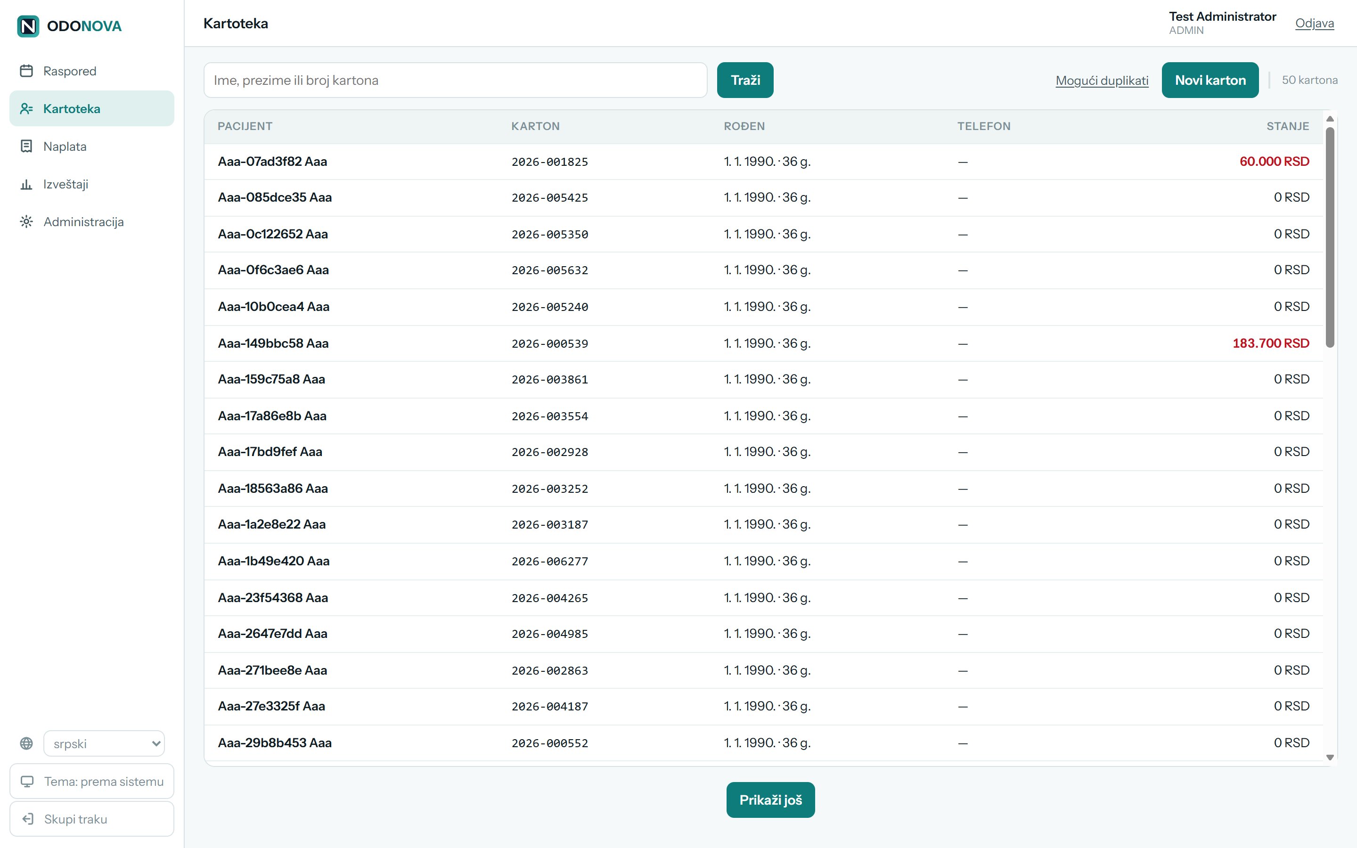Log out via Odjava link
1357x848 pixels.
coord(1315,23)
